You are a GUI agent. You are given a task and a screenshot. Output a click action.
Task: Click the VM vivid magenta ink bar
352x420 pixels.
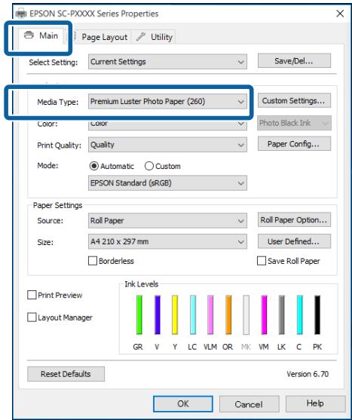point(264,314)
